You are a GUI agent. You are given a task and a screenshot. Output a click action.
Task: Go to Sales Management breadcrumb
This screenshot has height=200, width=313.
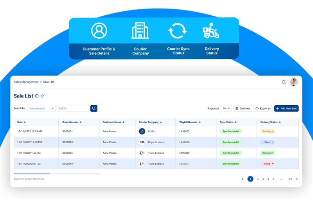(26, 82)
